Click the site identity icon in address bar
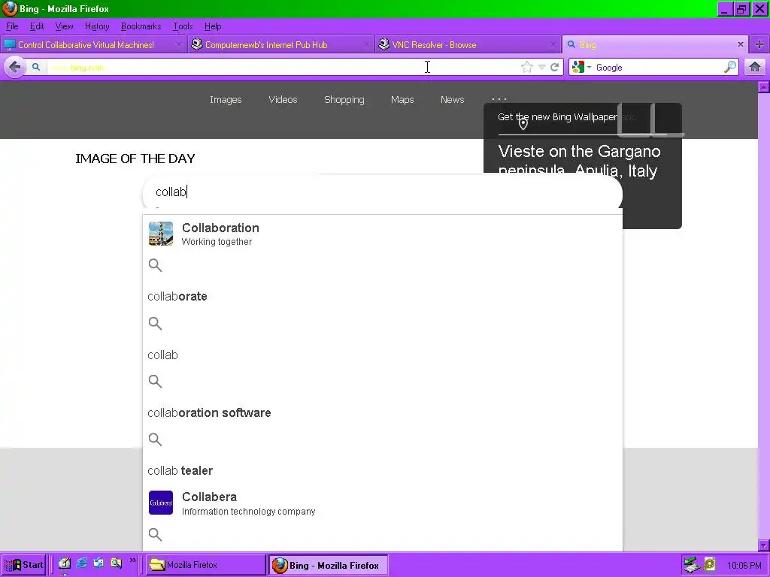 [36, 67]
